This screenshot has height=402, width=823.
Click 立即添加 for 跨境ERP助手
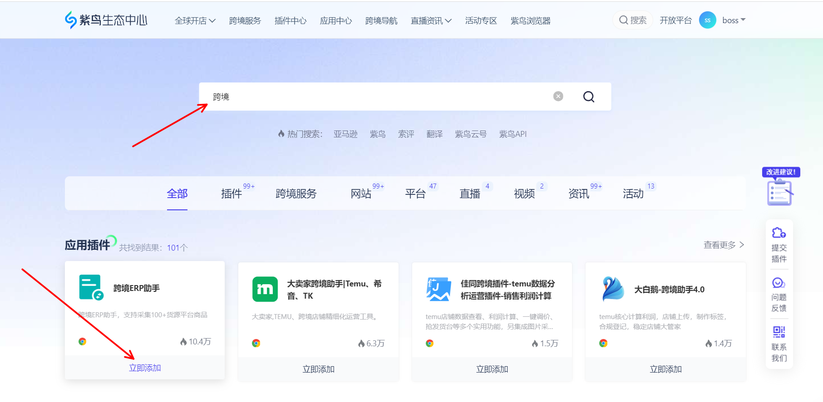(145, 368)
